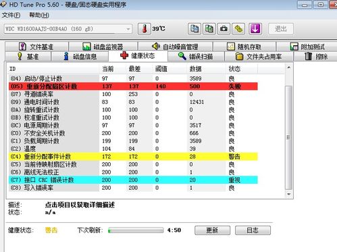Click the list scrollbar up arrow
The height and width of the screenshot is (252, 337).
pos(289,68)
